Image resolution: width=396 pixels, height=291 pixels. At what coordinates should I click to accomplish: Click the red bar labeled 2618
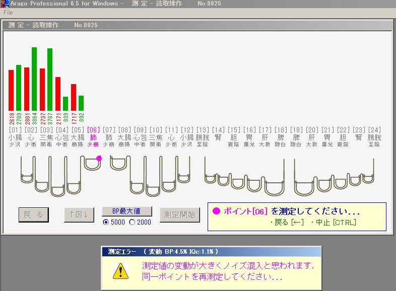click(11, 90)
